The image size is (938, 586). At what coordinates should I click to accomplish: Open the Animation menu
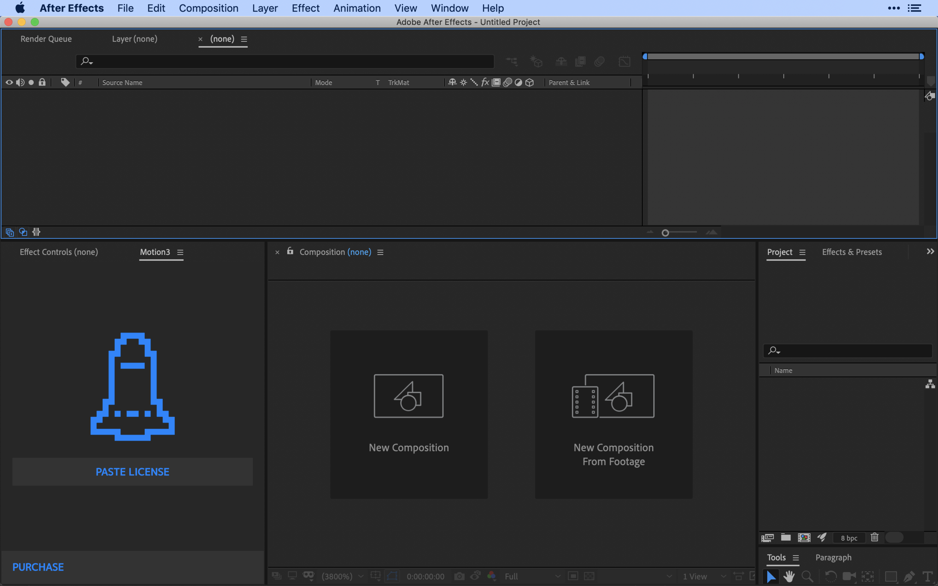[357, 8]
